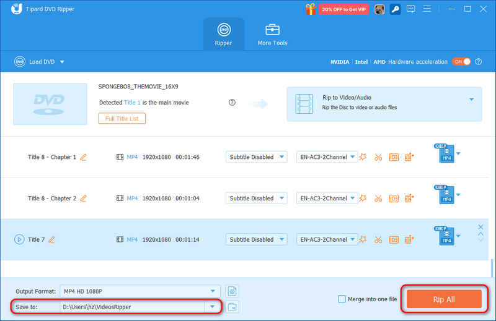Viewport: 496px width, 321px height.
Task: Open the hamburger menu in title bar
Action: [x=427, y=9]
